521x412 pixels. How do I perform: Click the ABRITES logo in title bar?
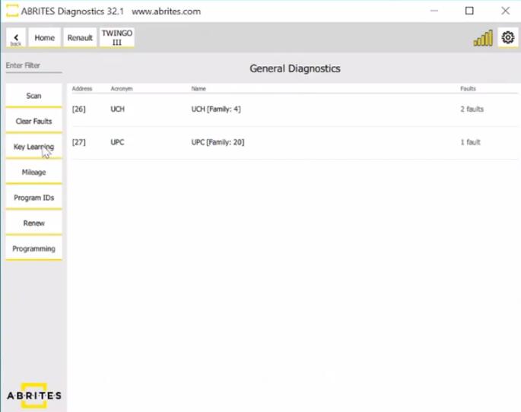(x=12, y=11)
